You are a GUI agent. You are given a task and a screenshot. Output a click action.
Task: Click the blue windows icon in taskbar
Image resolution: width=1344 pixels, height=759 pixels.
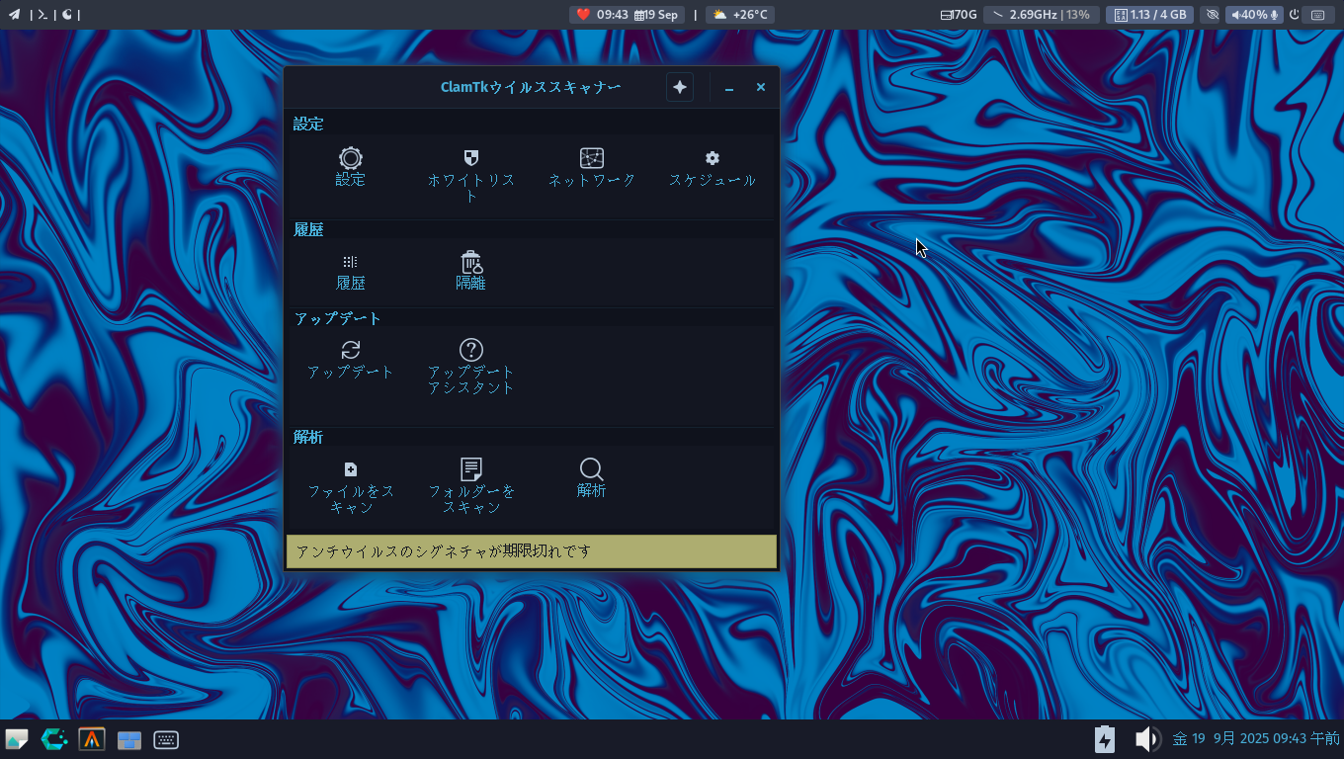point(129,740)
